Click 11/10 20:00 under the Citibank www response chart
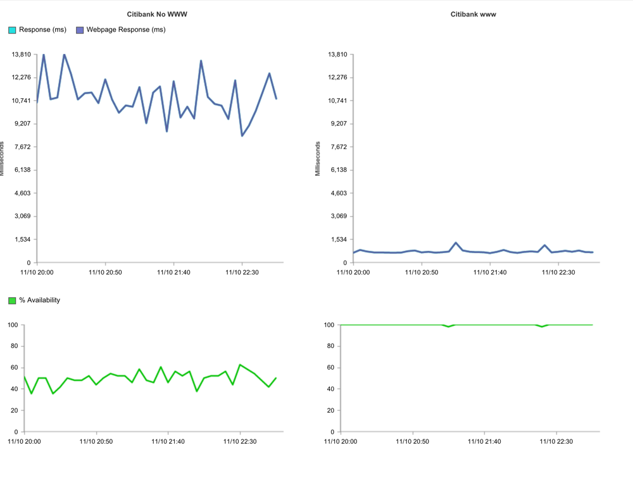 pyautogui.click(x=353, y=273)
